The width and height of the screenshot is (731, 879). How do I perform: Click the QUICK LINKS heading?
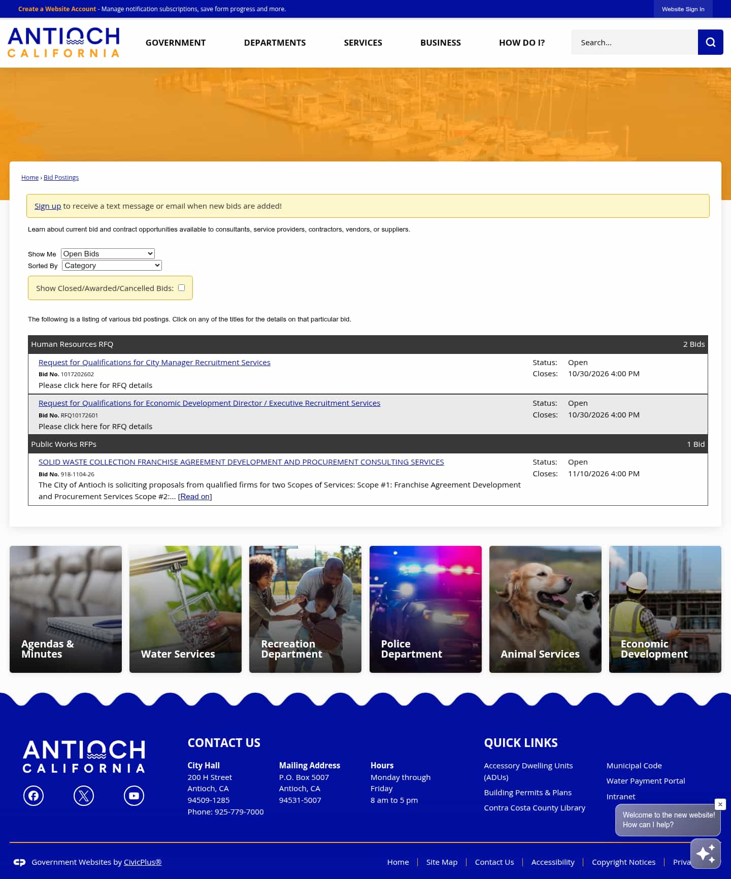point(521,743)
